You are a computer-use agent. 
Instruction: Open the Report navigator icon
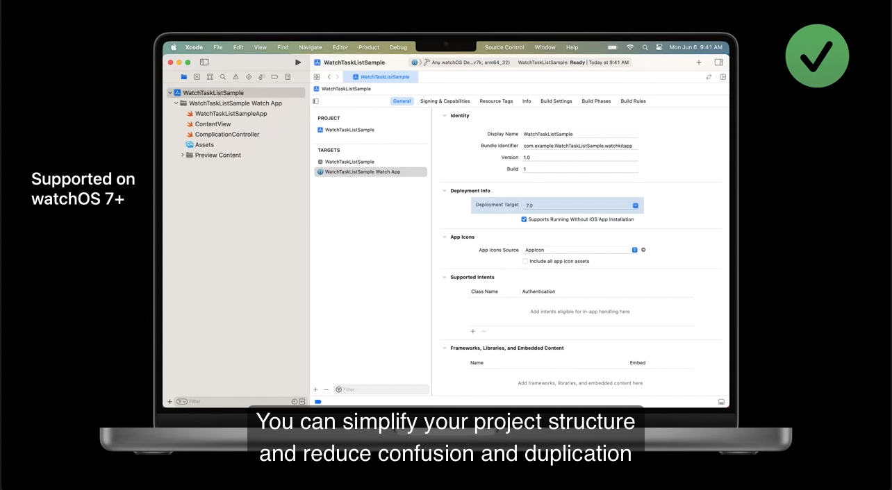(288, 77)
